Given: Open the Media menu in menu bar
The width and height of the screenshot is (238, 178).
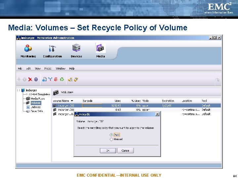Looking at the screenshot, I should pyautogui.click(x=48, y=69).
